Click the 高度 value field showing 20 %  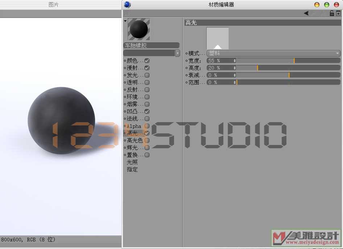point(220,68)
